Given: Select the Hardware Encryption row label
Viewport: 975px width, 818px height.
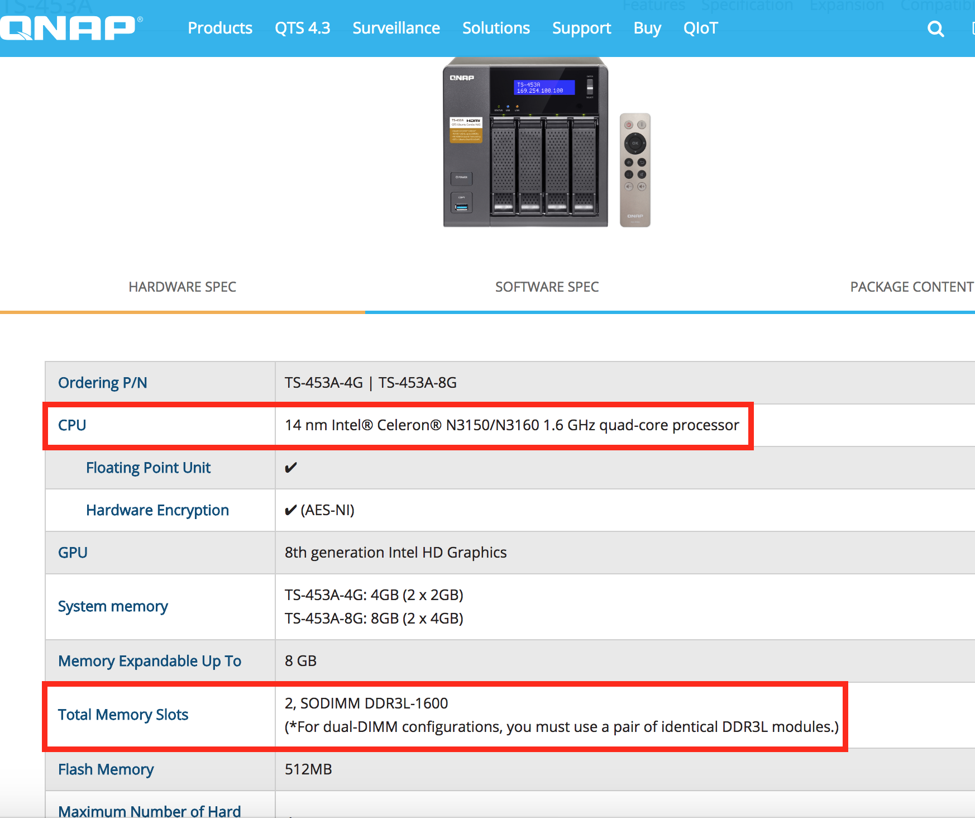Looking at the screenshot, I should point(157,510).
